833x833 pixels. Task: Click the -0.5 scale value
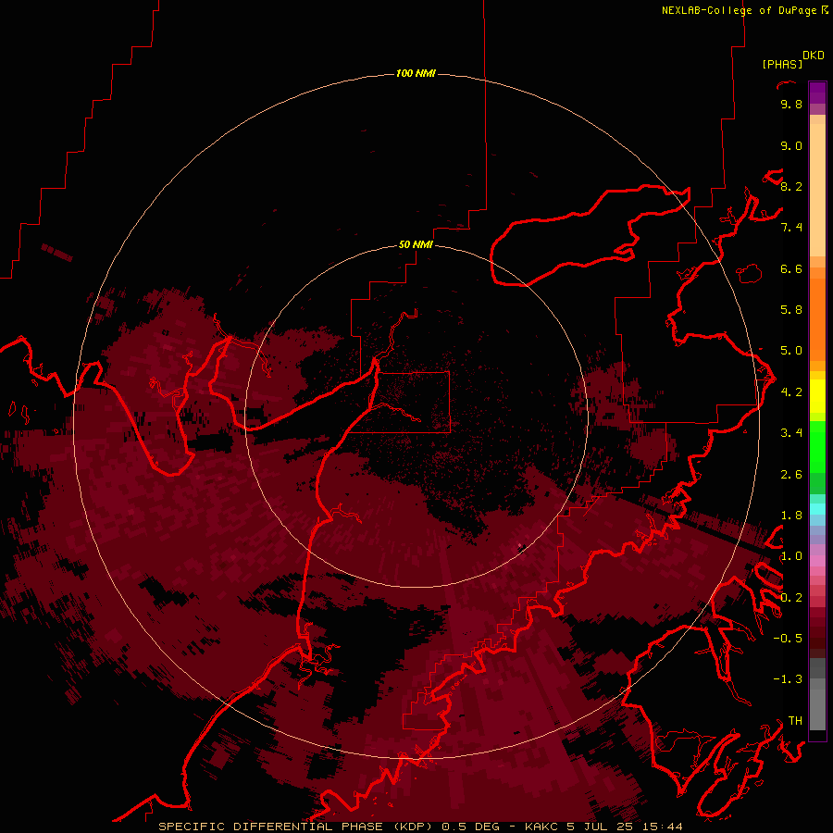pyautogui.click(x=788, y=639)
